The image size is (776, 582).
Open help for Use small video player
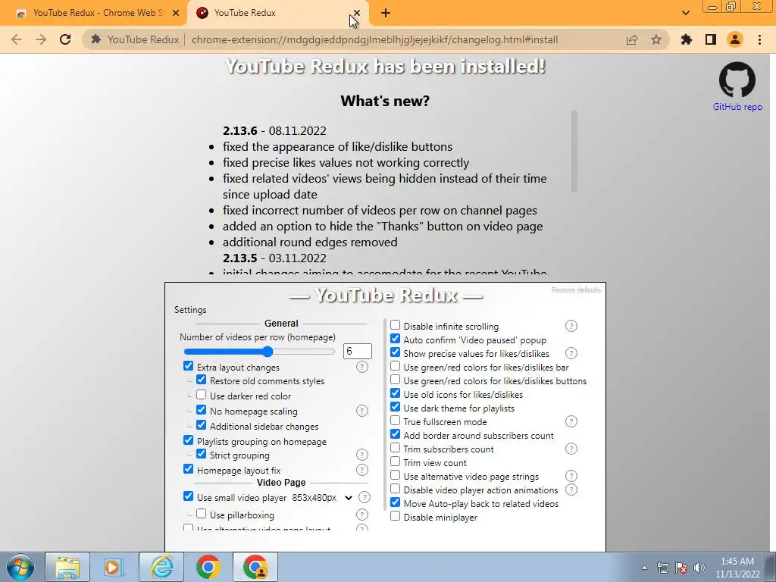(x=365, y=498)
